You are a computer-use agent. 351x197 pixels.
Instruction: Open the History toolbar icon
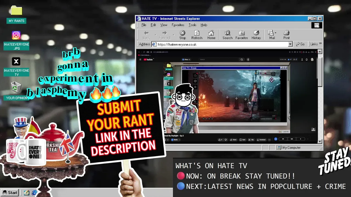[x=256, y=33]
